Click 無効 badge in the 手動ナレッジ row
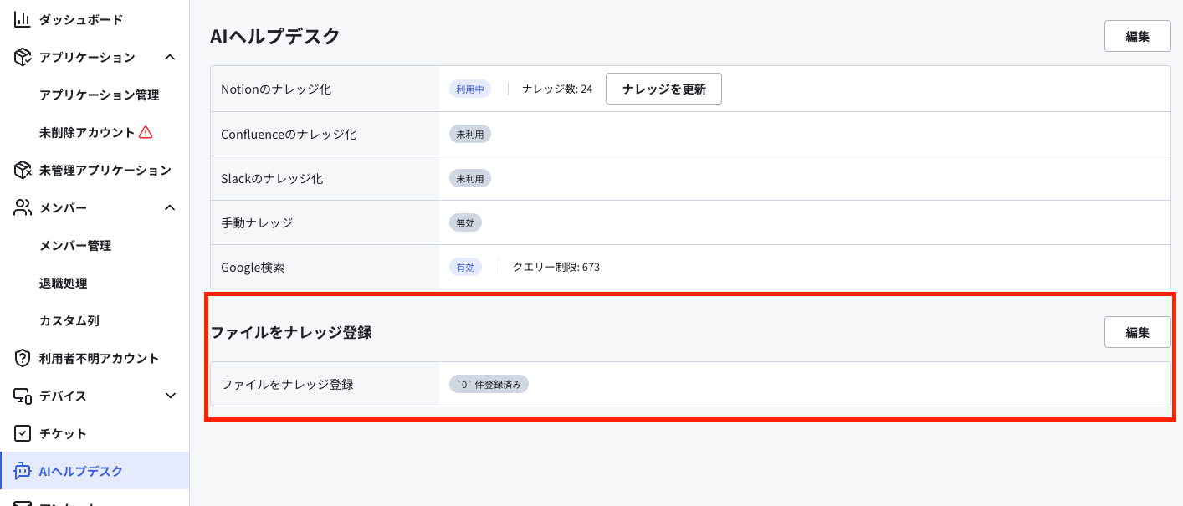The height and width of the screenshot is (506, 1183). click(x=465, y=222)
